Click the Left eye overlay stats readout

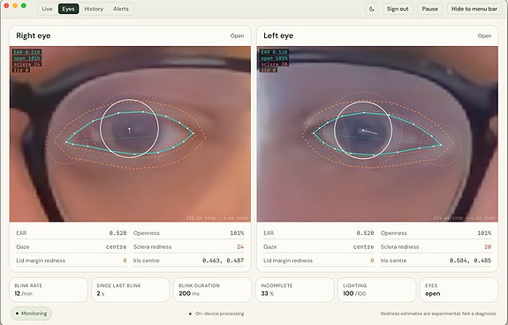click(x=274, y=61)
